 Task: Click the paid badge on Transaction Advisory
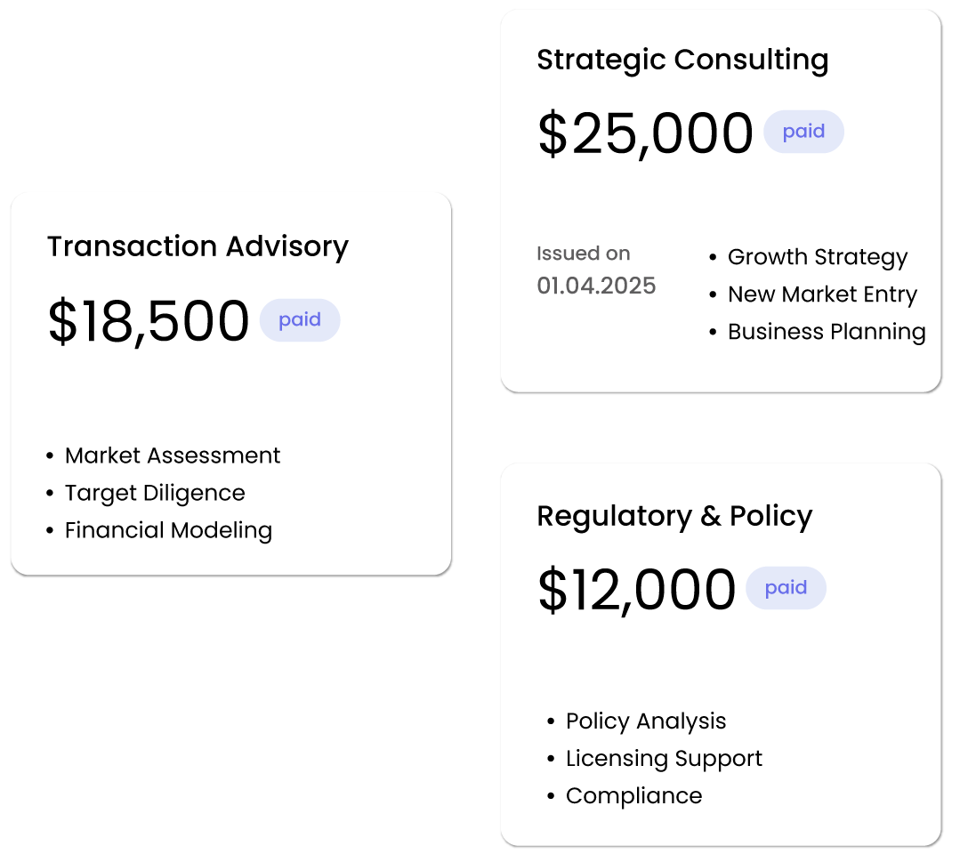click(x=299, y=320)
